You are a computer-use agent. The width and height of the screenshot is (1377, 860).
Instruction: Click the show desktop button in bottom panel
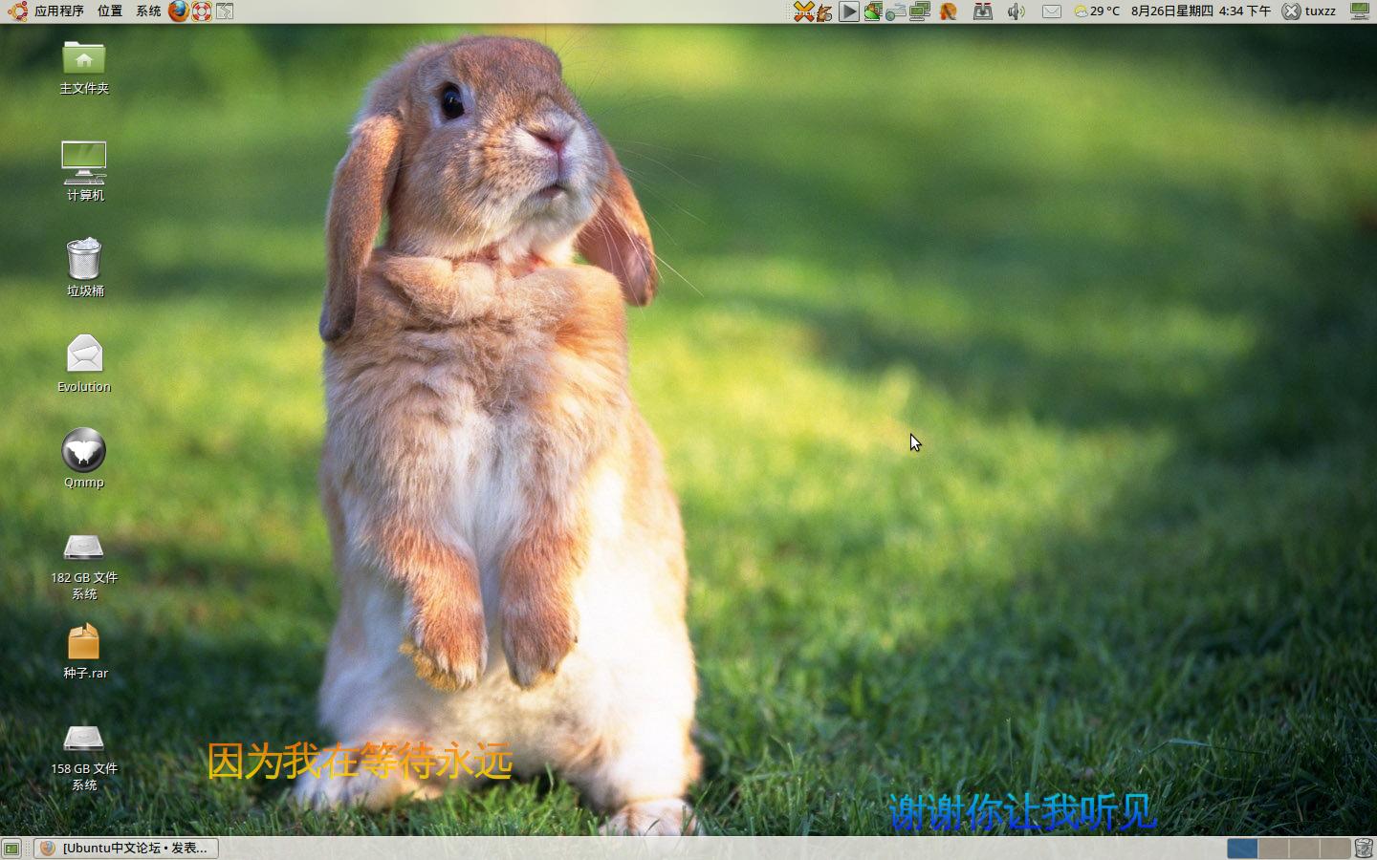pos(11,849)
